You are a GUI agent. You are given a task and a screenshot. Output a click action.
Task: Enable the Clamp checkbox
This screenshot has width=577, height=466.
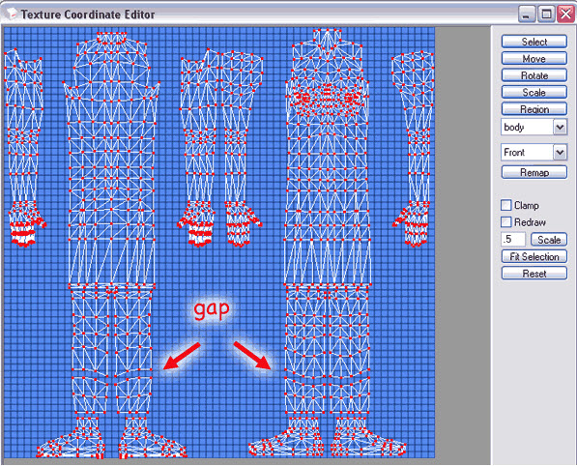point(506,205)
